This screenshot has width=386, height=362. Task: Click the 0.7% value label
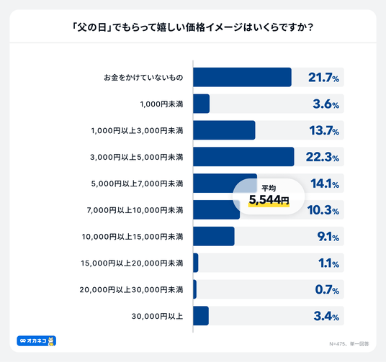click(x=327, y=289)
